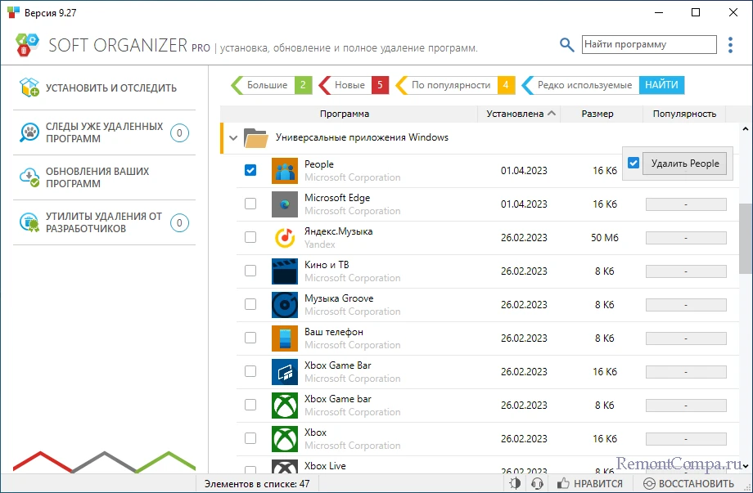This screenshot has width=753, height=493.
Task: Click the People app icon
Action: (x=284, y=171)
